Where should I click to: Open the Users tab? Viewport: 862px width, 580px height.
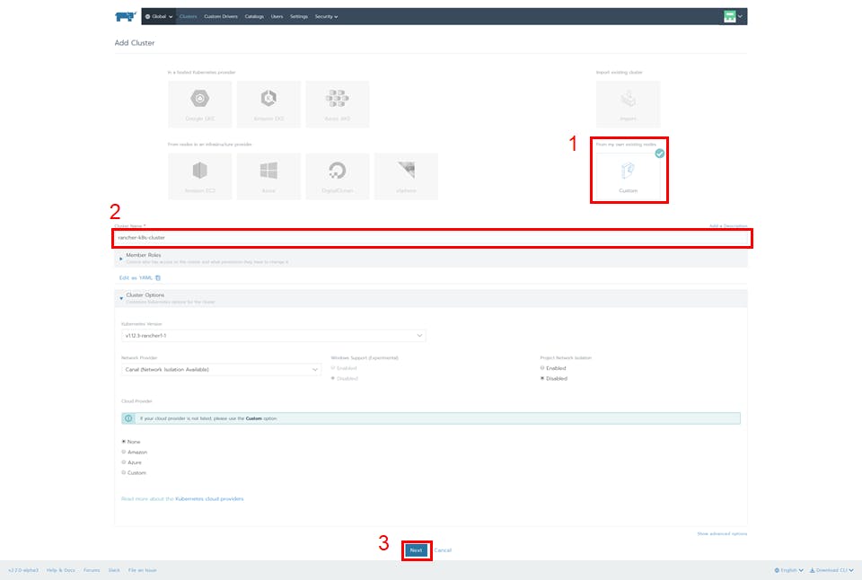tap(277, 16)
